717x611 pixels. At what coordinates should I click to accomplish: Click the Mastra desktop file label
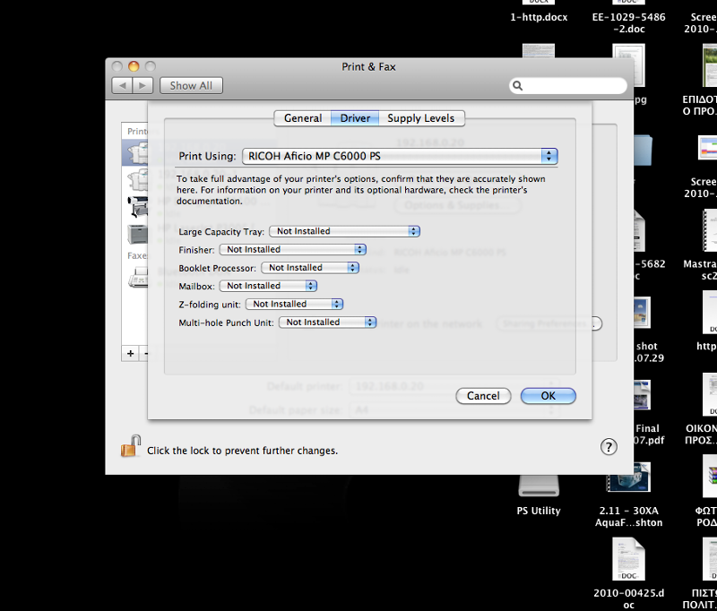(x=700, y=270)
